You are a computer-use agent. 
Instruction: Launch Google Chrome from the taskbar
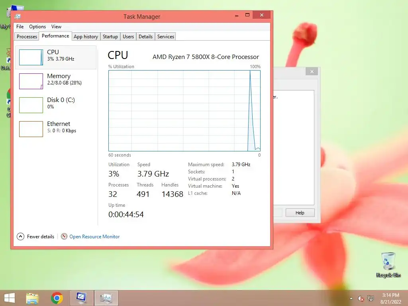(57, 298)
